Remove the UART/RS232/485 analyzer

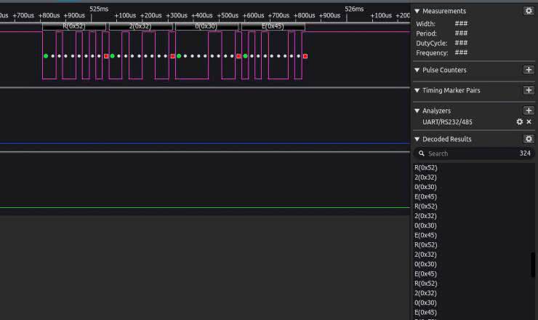coord(529,122)
